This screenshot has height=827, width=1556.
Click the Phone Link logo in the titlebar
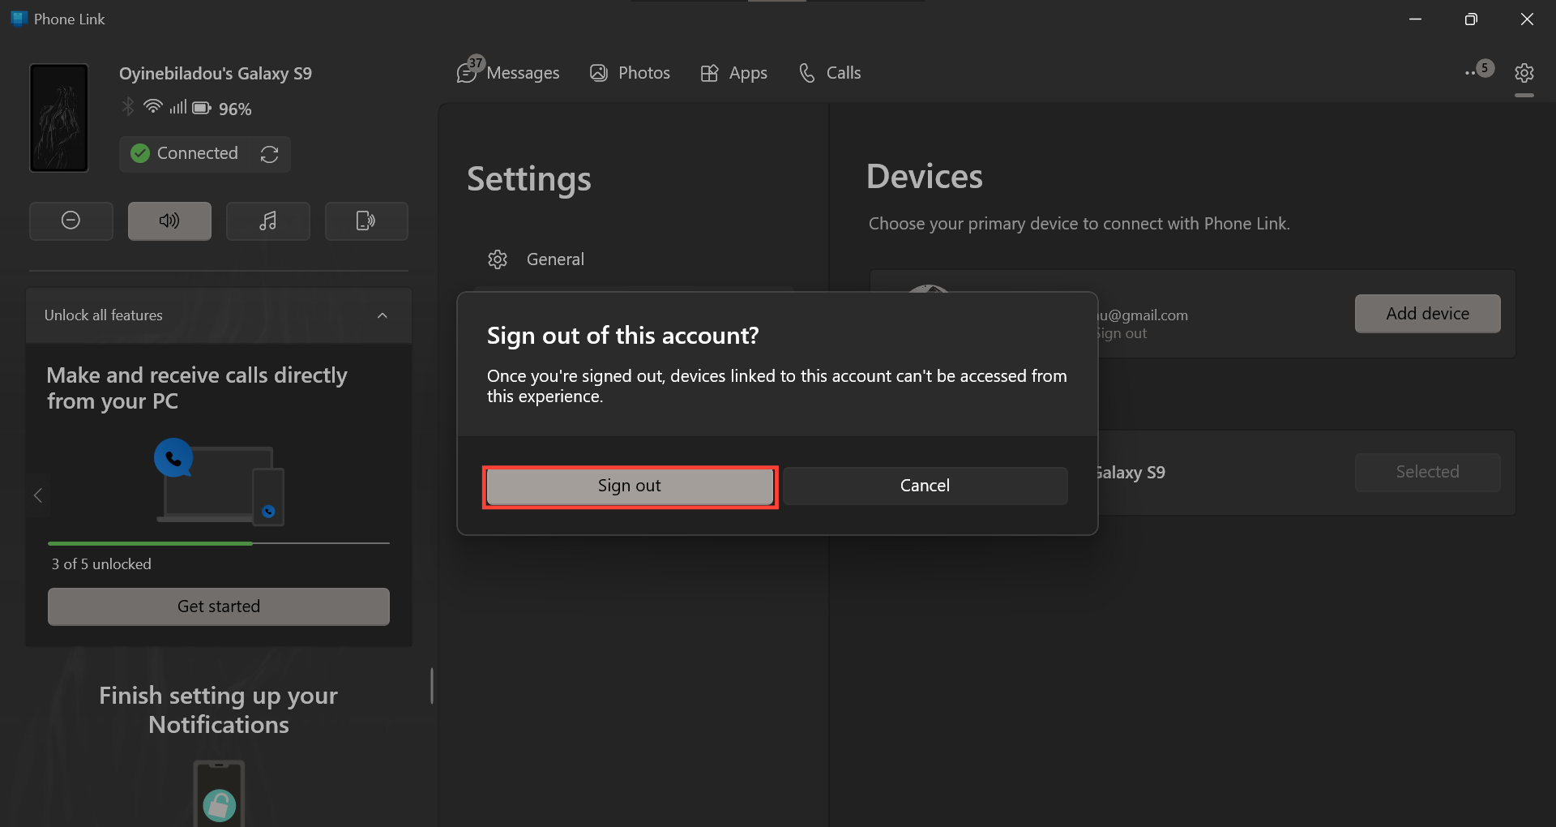(x=18, y=18)
